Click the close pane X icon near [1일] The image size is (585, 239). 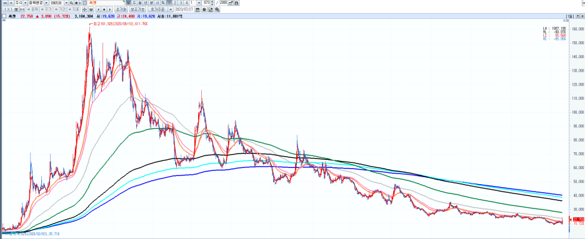pos(582,16)
